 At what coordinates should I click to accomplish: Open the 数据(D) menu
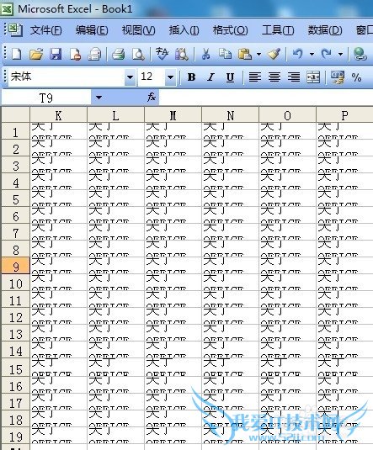click(325, 30)
